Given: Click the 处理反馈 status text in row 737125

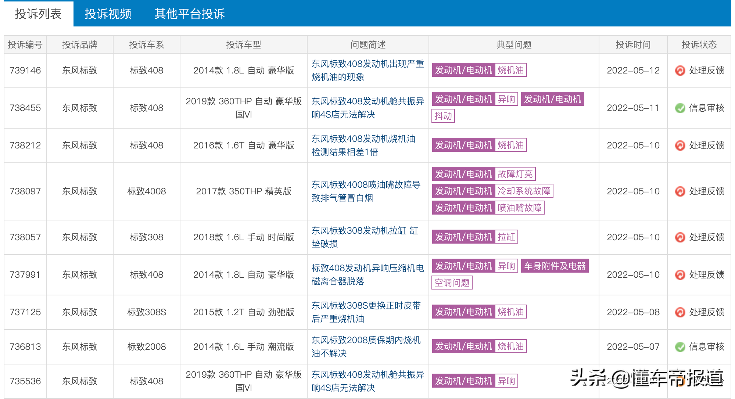Looking at the screenshot, I should (706, 312).
